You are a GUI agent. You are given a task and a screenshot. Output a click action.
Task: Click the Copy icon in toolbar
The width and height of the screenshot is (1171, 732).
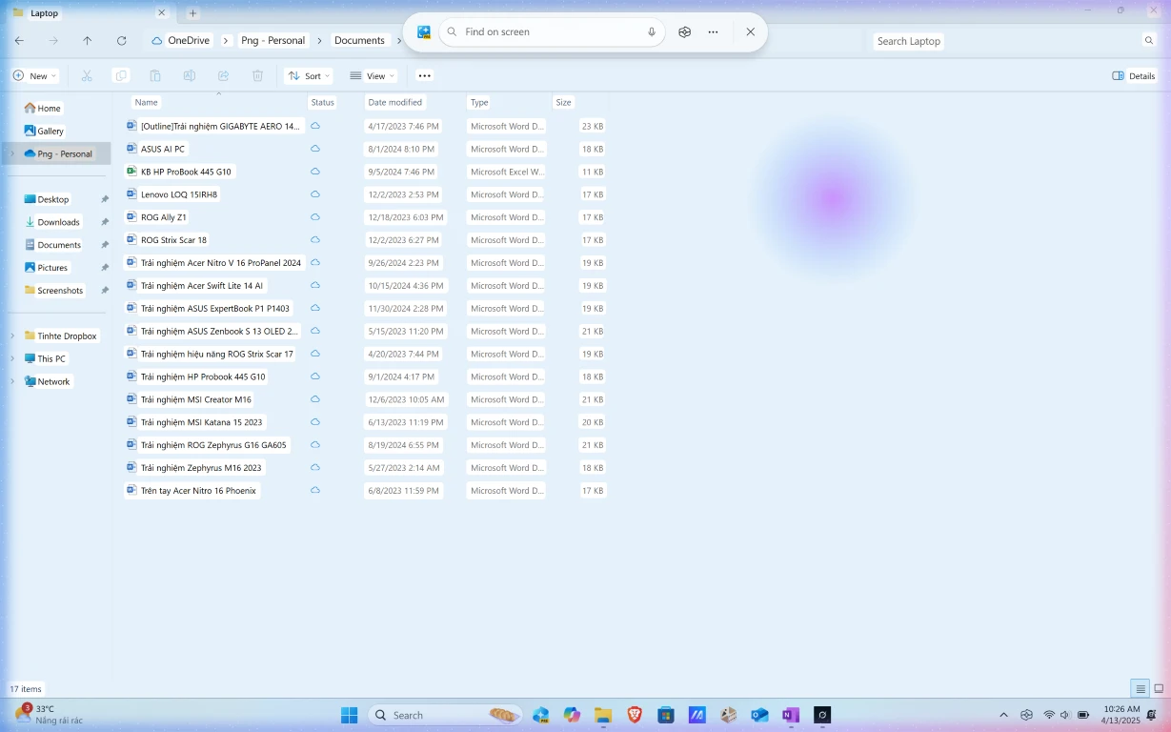(120, 76)
